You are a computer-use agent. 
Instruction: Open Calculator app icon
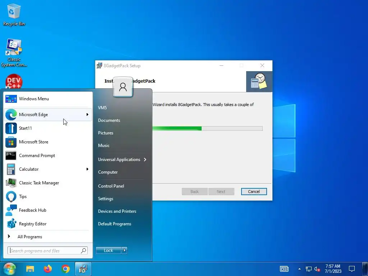[x=11, y=169]
